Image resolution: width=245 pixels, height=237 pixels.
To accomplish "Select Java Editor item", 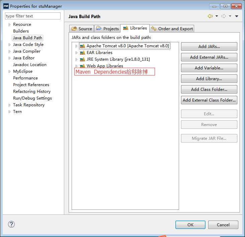I will (x=24, y=58).
